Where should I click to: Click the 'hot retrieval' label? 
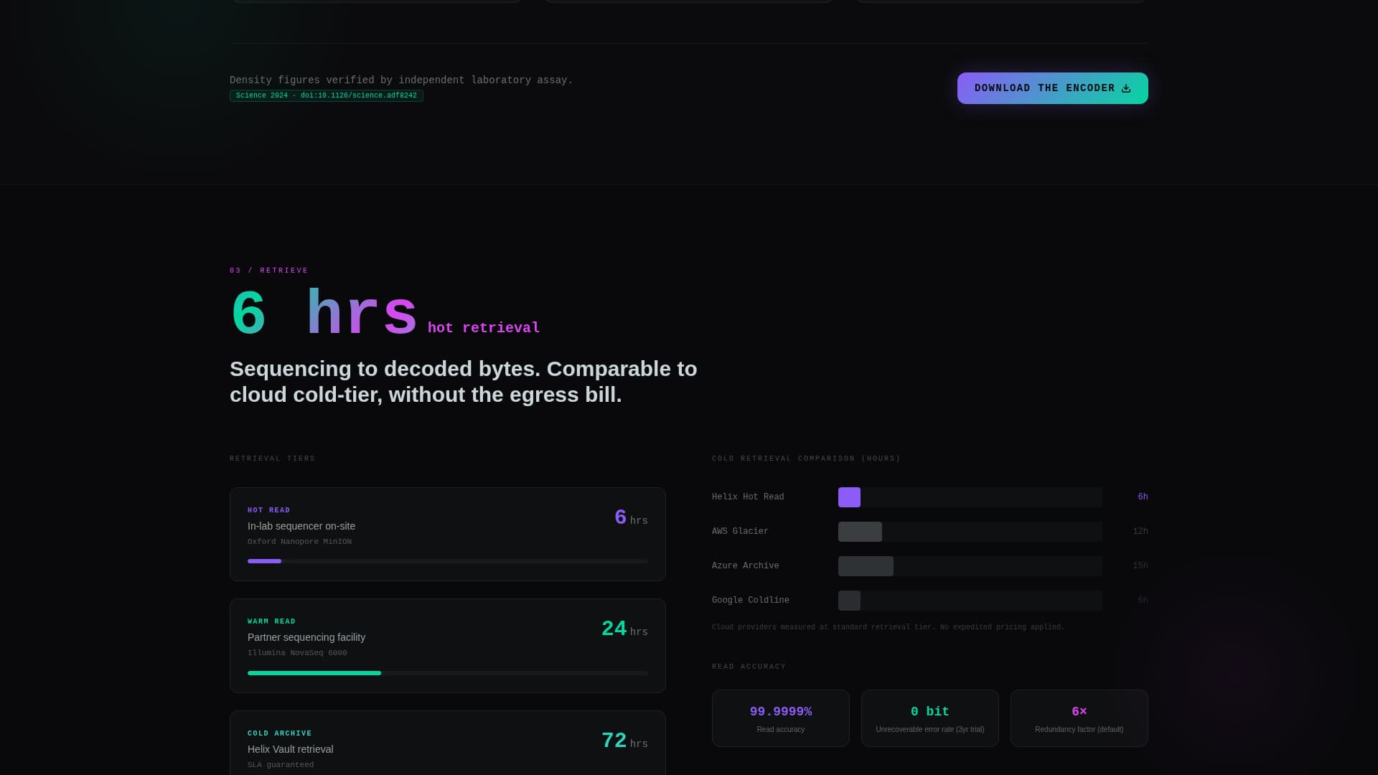click(x=484, y=328)
